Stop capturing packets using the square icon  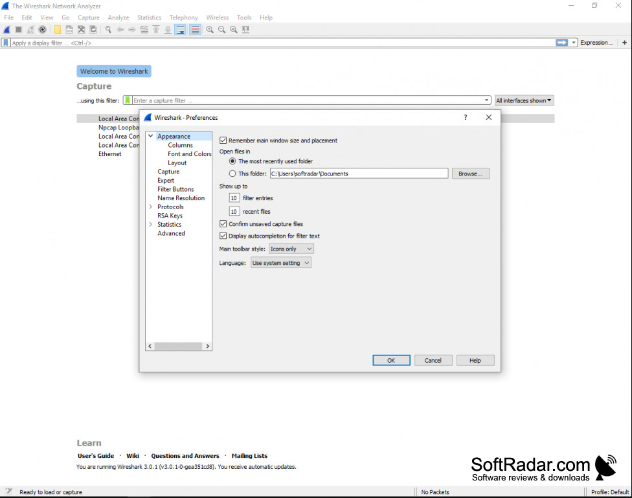tap(19, 29)
